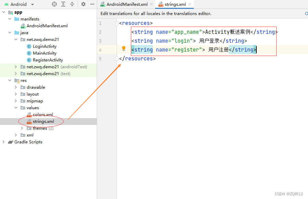This screenshot has width=308, height=199.
Task: Click the app module folder icon
Action: [11, 12]
